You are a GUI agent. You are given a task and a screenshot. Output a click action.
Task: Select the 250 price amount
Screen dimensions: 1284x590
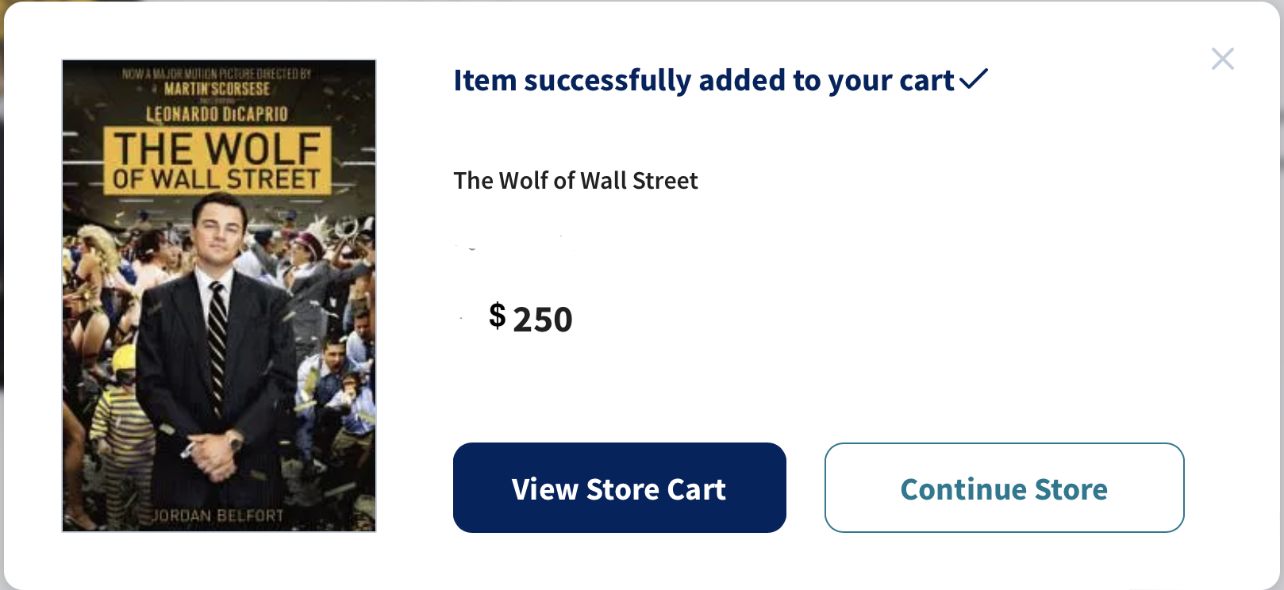[x=543, y=320]
